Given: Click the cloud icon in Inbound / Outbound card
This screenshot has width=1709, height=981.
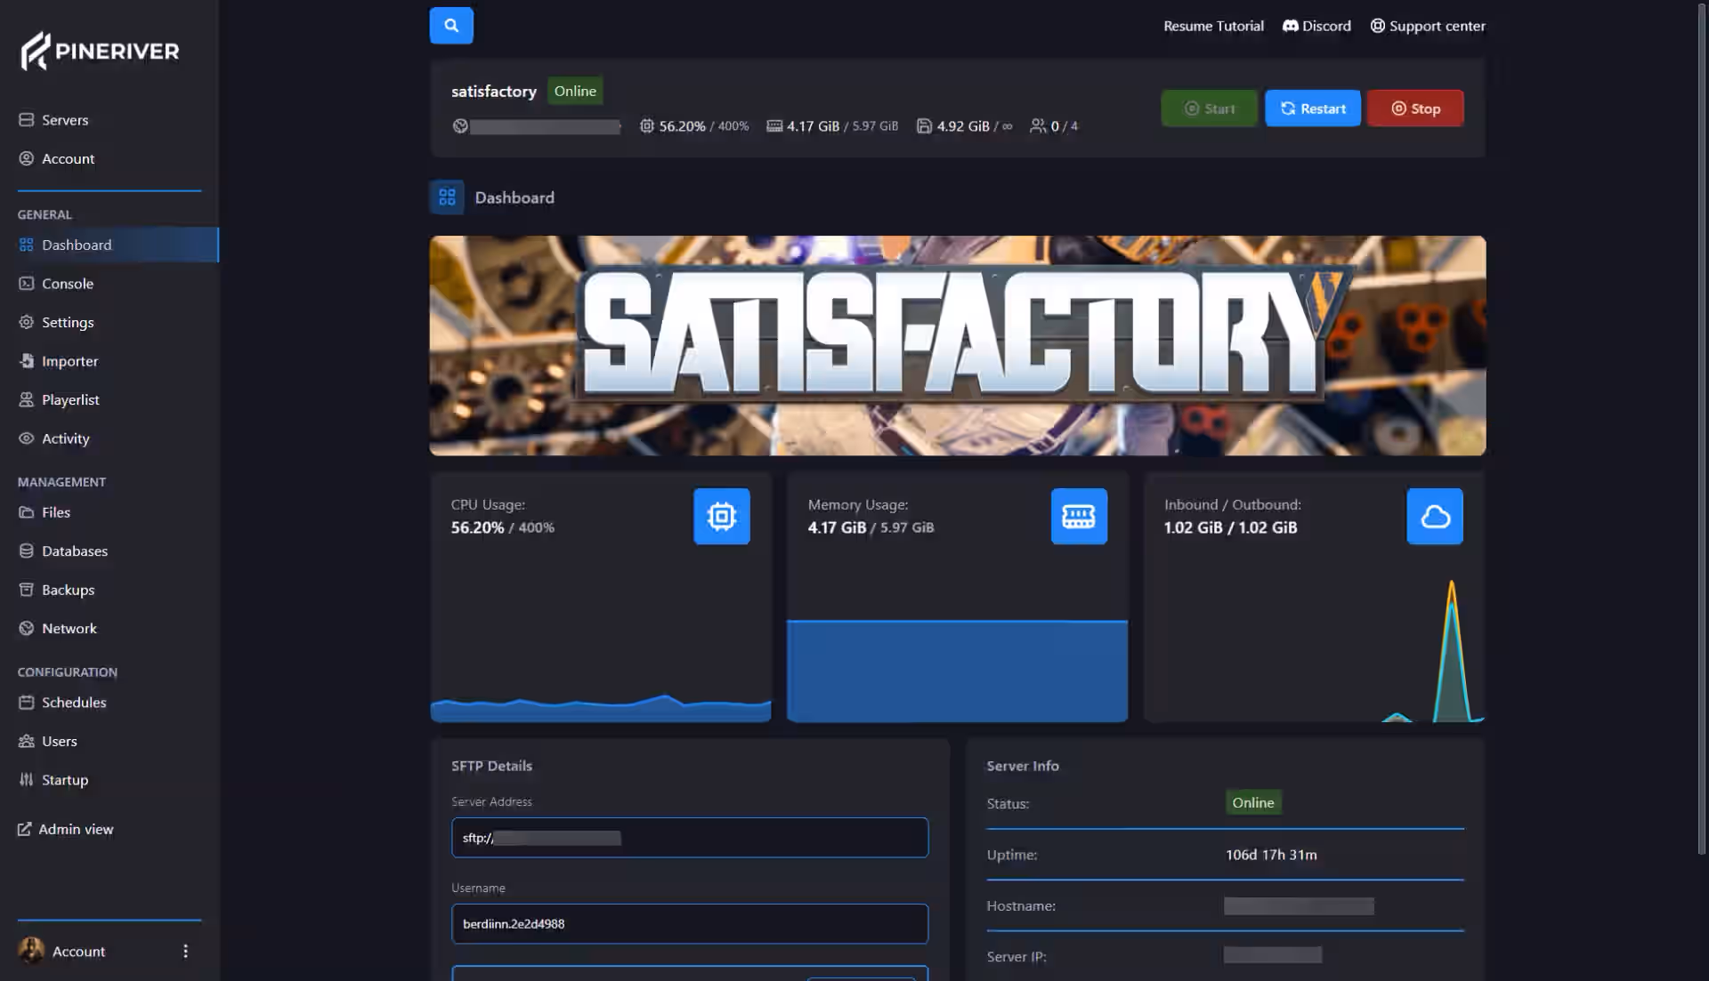Looking at the screenshot, I should (x=1435, y=516).
